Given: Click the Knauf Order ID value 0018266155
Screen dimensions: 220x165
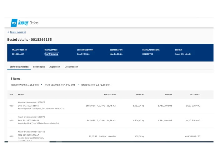Looking at the screenshot, I should (x=18, y=54).
